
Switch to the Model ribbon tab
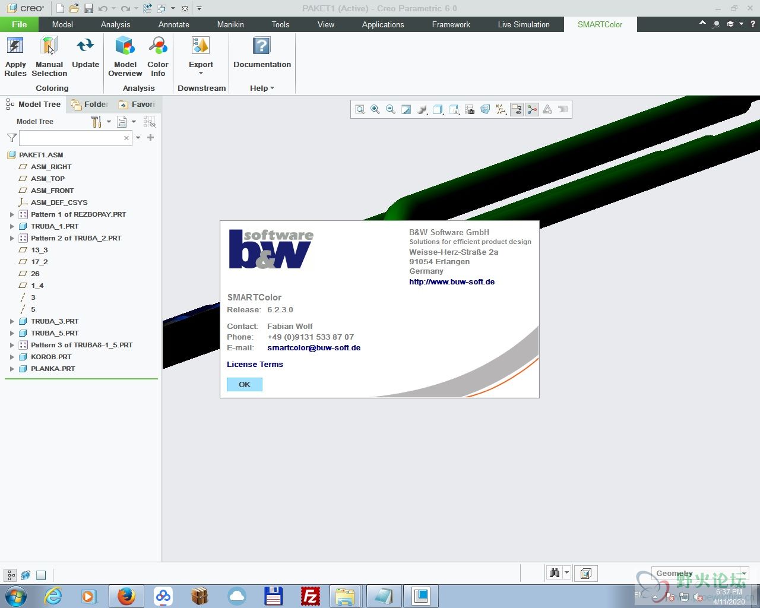[62, 24]
